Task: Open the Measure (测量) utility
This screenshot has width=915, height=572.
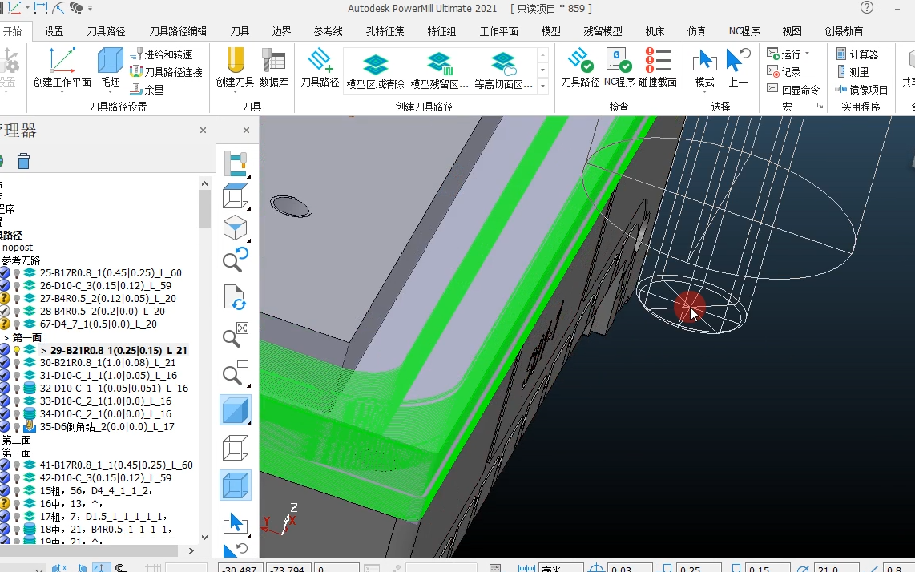Action: tap(853, 72)
